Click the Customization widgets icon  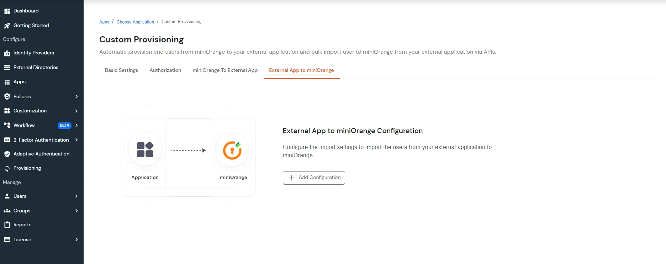click(x=7, y=111)
